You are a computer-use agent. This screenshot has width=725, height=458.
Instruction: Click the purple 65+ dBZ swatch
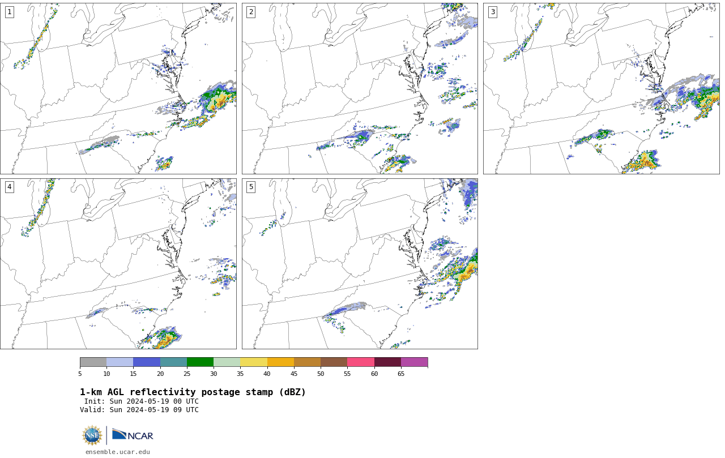pos(414,362)
